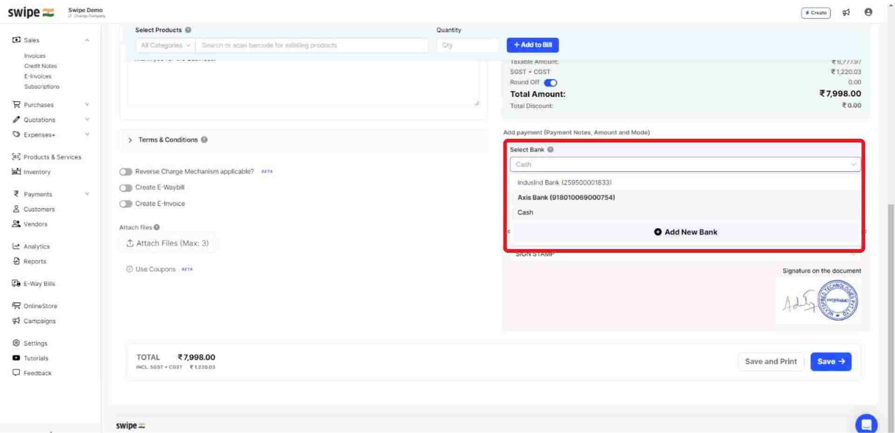Select IndusInd Bank (259500001833) option

tap(685, 183)
